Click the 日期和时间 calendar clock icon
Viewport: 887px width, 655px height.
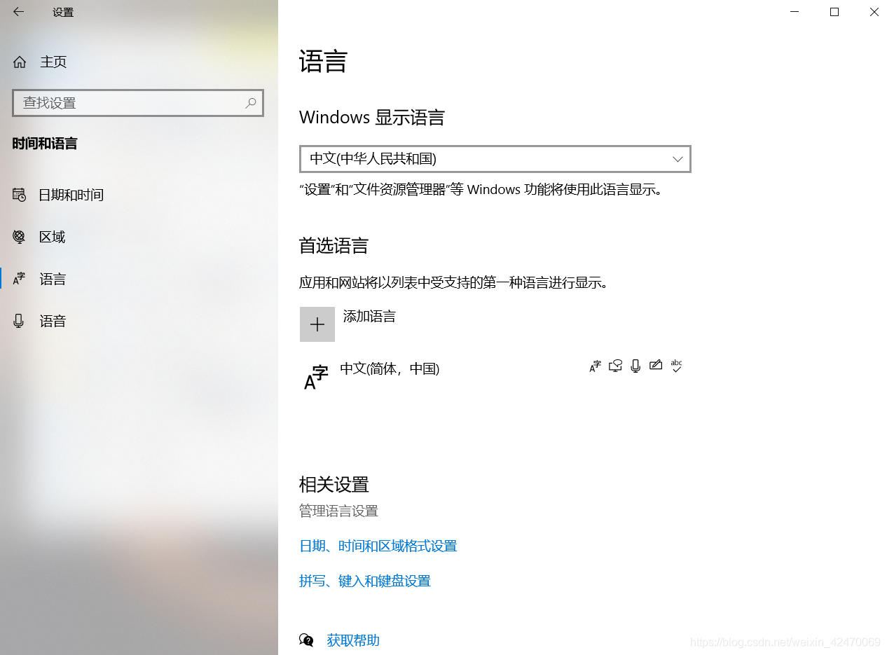point(20,195)
